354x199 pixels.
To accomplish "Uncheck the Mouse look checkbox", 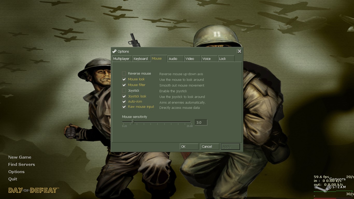I will click(x=124, y=79).
